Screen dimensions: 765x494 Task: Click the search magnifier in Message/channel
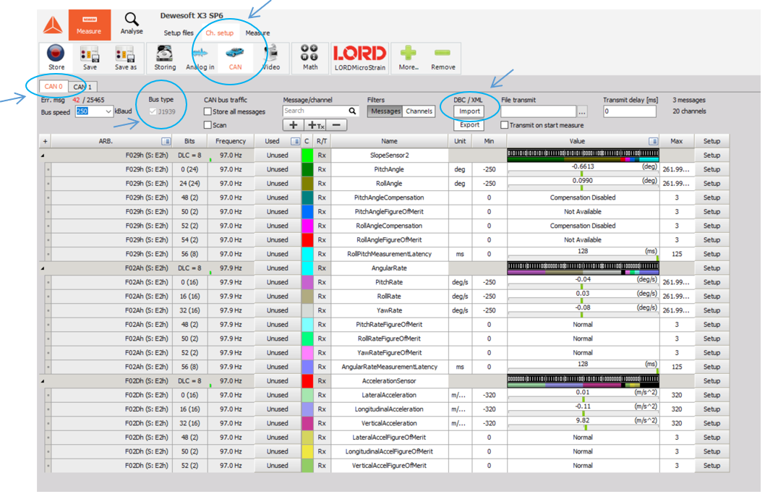click(352, 111)
